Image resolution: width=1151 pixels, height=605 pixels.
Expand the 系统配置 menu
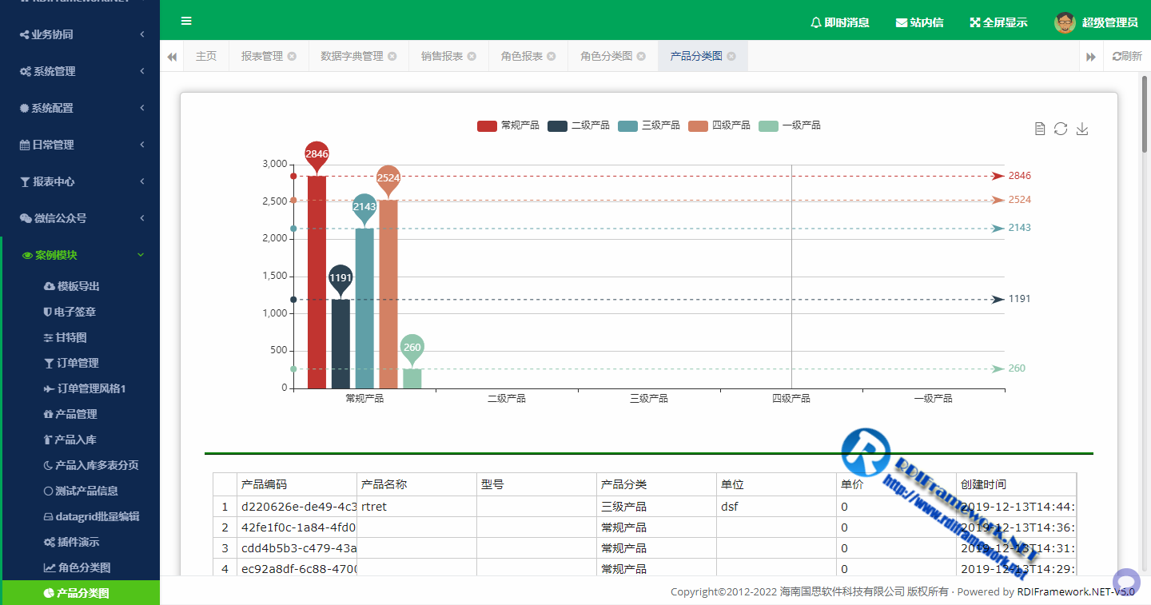pos(80,108)
